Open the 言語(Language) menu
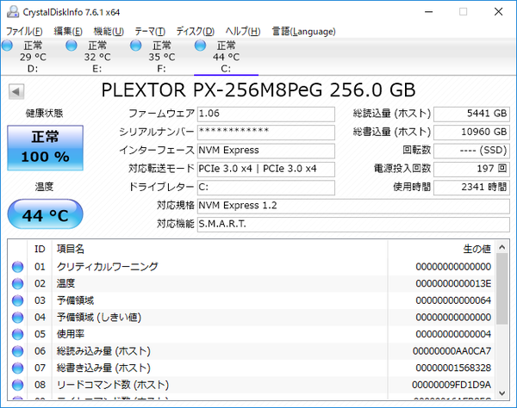This screenshot has width=517, height=408. pos(303,31)
